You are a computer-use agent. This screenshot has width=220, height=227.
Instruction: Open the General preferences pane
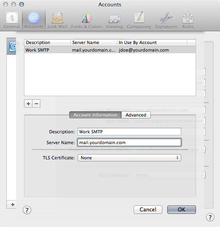point(12,20)
